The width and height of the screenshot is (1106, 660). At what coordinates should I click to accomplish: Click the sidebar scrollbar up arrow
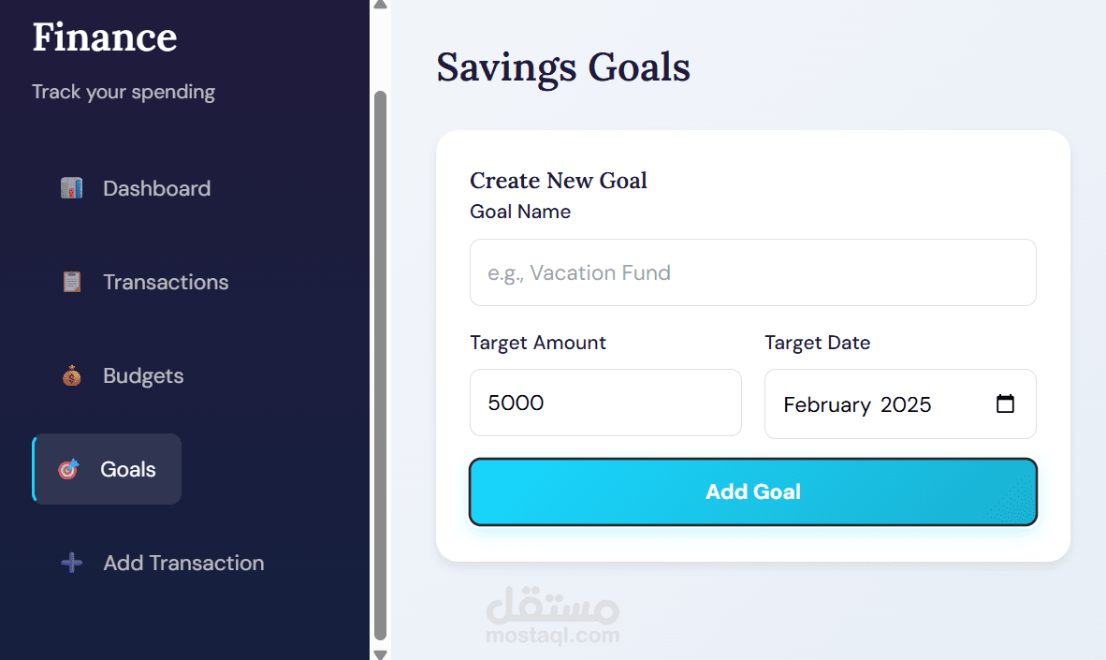380,5
